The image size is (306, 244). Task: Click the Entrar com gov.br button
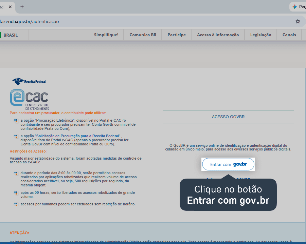pos(228,164)
